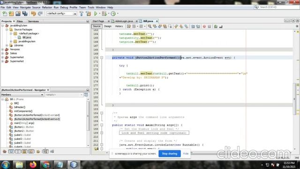Viewport: 300px width, 169px height.
Task: Toggle Sort by Source navigator button
Action: [52, 152]
